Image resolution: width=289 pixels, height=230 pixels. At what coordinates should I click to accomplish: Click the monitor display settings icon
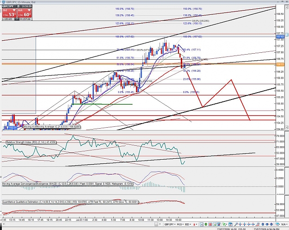coord(277,224)
